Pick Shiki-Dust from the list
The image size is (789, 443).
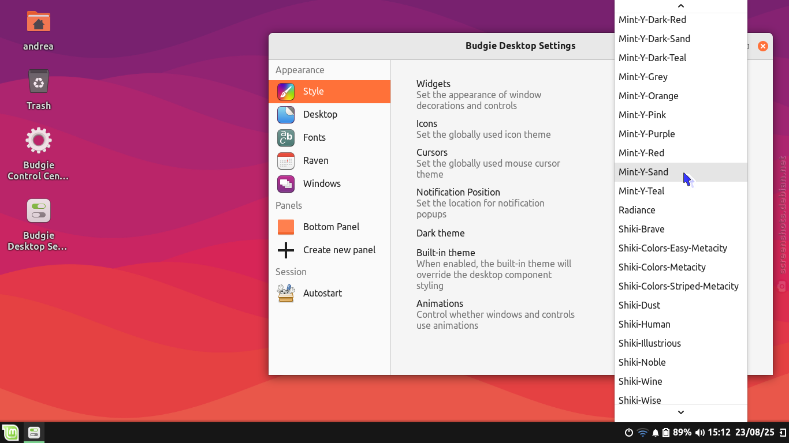point(681,305)
